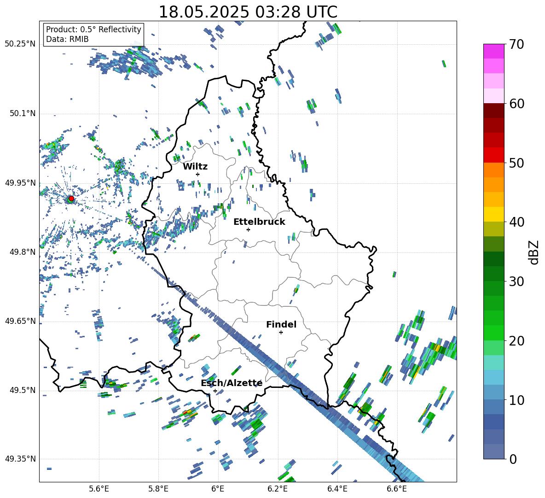The width and height of the screenshot is (545, 498).
Task: Click the Esch/Alzette city label
Action: (232, 383)
